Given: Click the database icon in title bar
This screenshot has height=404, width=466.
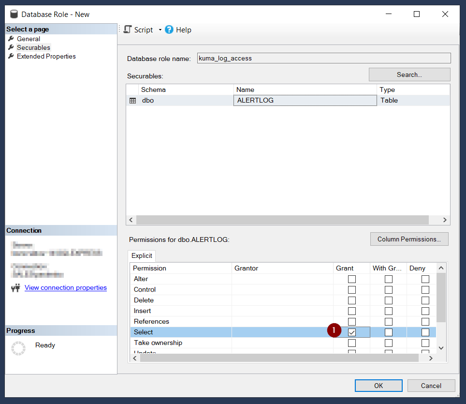Looking at the screenshot, I should [14, 14].
